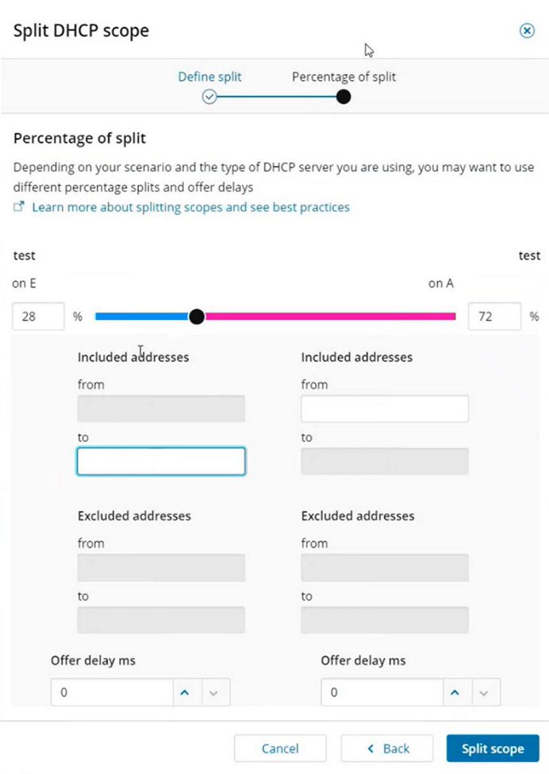549x774 pixels.
Task: Increase the left Offer delay value
Action: [186, 692]
